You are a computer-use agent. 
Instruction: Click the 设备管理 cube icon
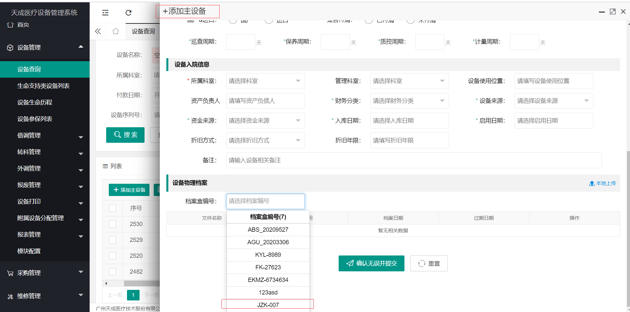click(10, 48)
